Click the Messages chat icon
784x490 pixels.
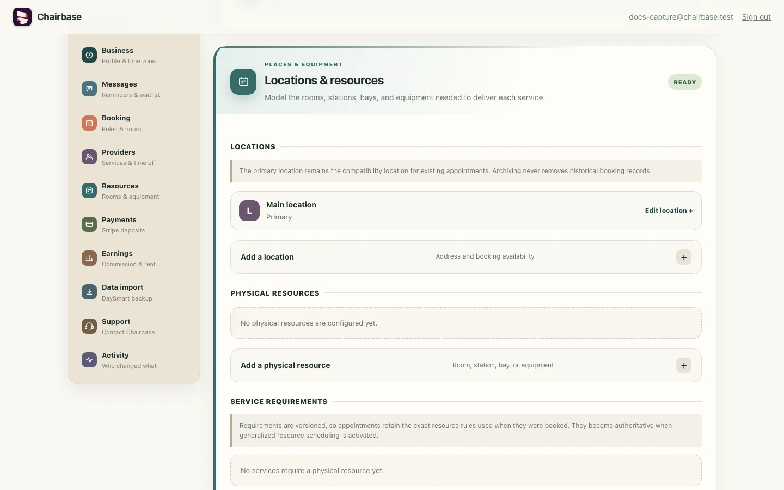point(89,89)
